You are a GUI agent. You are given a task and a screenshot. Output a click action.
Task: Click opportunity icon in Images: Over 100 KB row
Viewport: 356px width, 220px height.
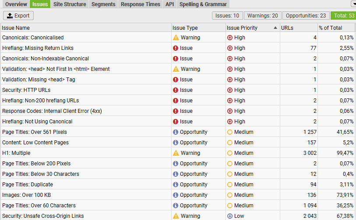[176, 195]
